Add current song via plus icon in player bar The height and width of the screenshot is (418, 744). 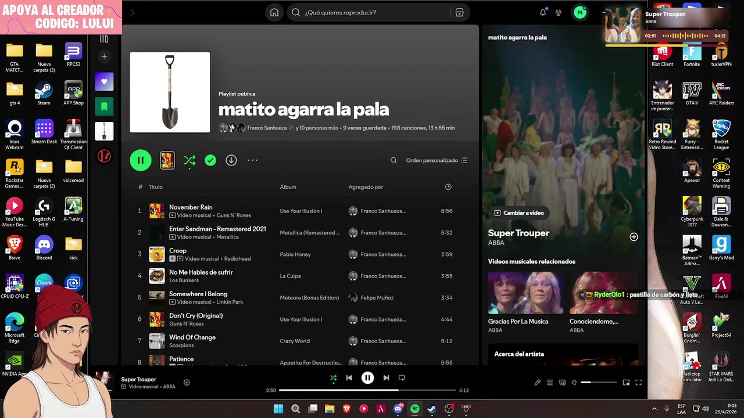click(x=187, y=382)
